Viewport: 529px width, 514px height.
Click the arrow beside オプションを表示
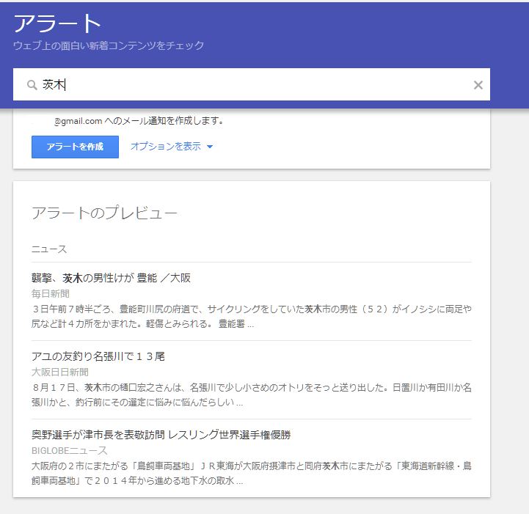210,147
